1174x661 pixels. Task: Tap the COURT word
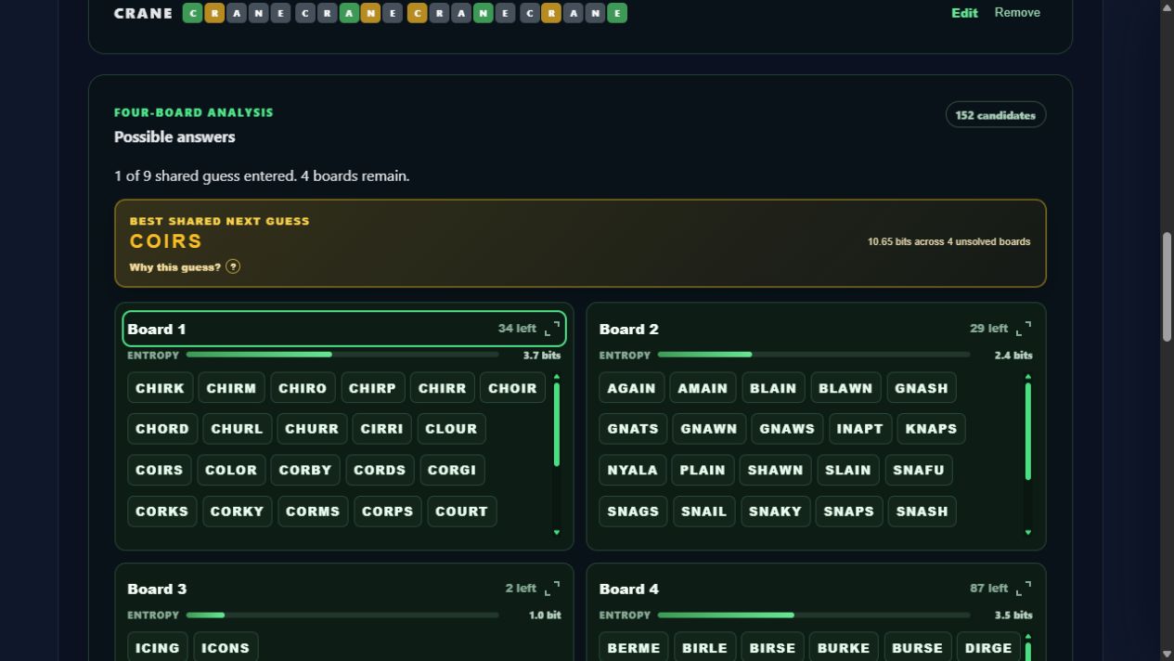tap(462, 512)
